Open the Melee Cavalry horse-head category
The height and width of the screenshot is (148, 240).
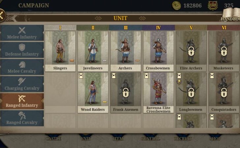[22, 67]
